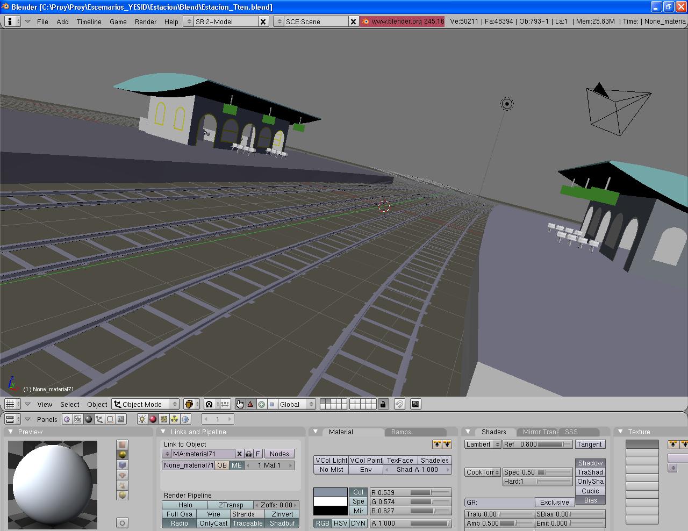This screenshot has height=531, width=688.
Task: Click the Nodes button
Action: pos(279,454)
